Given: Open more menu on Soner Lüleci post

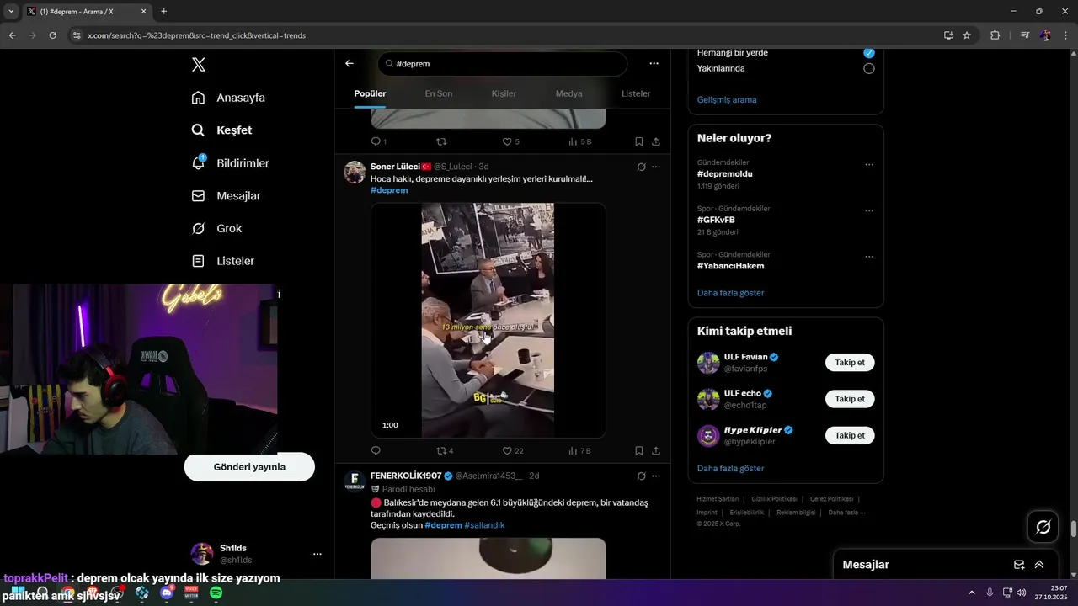Looking at the screenshot, I should pyautogui.click(x=656, y=167).
